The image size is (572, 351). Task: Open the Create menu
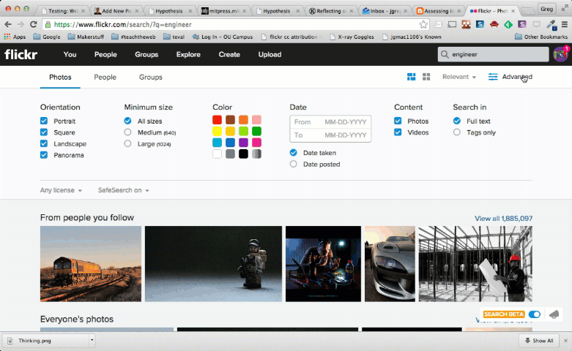coord(229,54)
